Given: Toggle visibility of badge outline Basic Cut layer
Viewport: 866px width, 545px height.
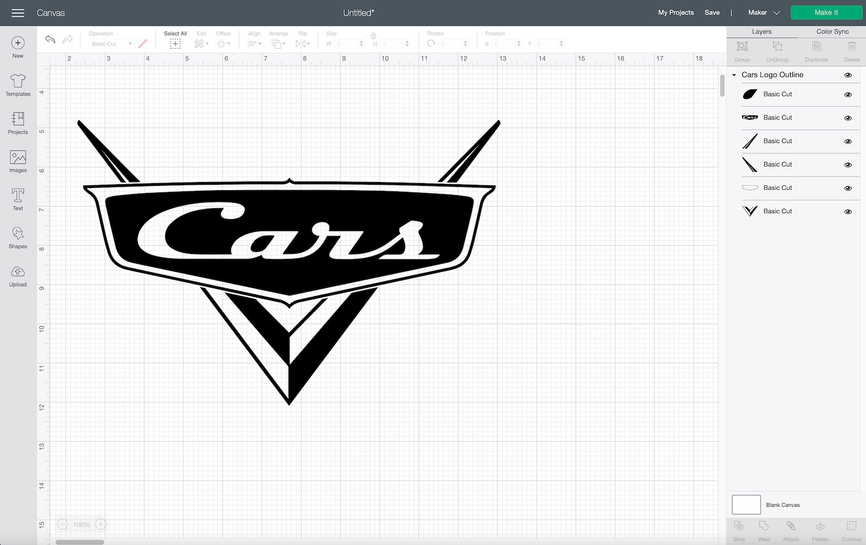Looking at the screenshot, I should point(848,189).
